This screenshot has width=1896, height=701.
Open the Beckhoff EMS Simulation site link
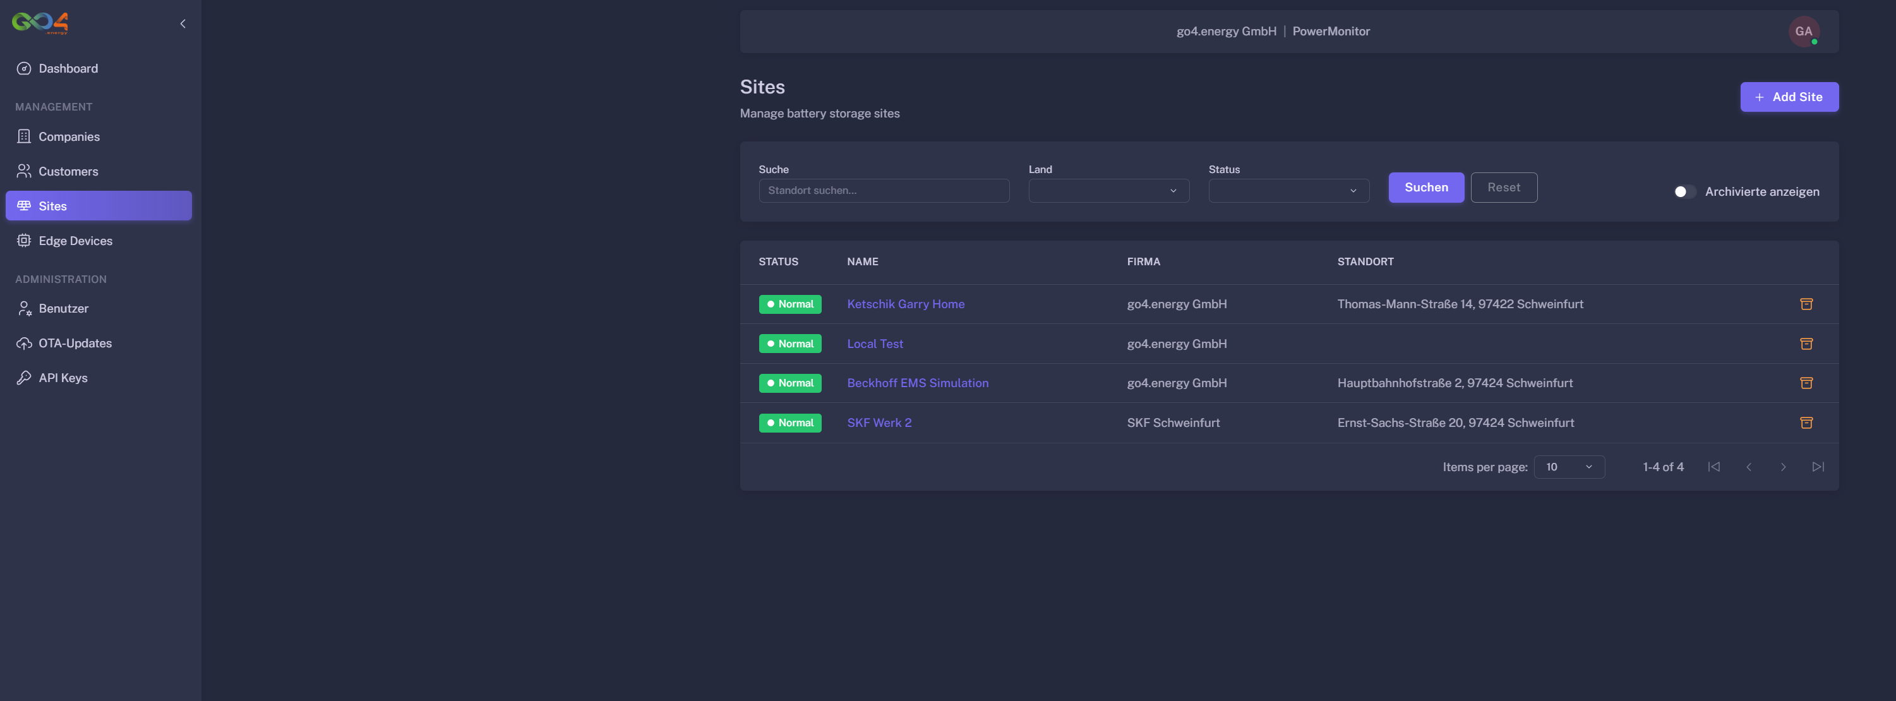click(917, 383)
